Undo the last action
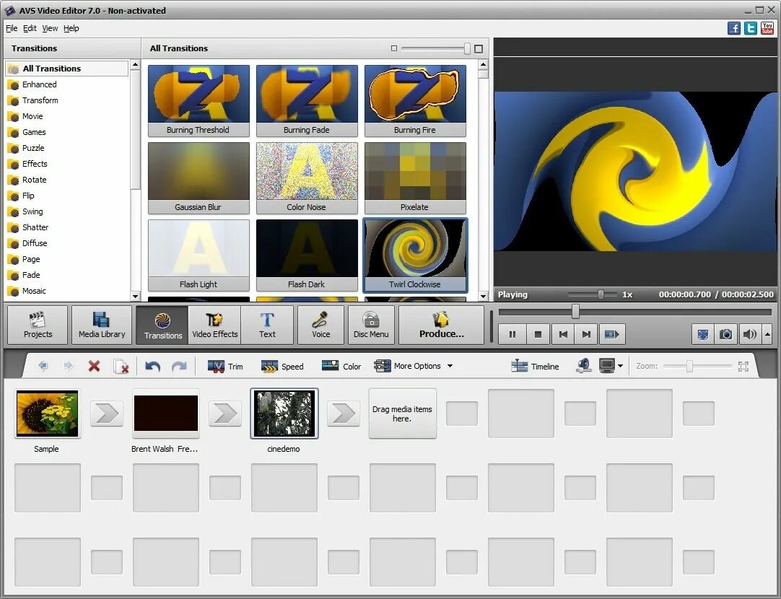The height and width of the screenshot is (599, 781). (x=152, y=367)
